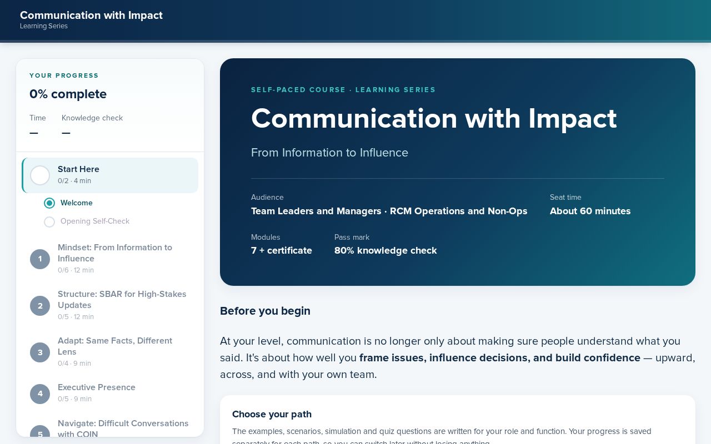Click the 0/4 · 9 min text
This screenshot has width=711, height=444.
pyautogui.click(x=74, y=364)
